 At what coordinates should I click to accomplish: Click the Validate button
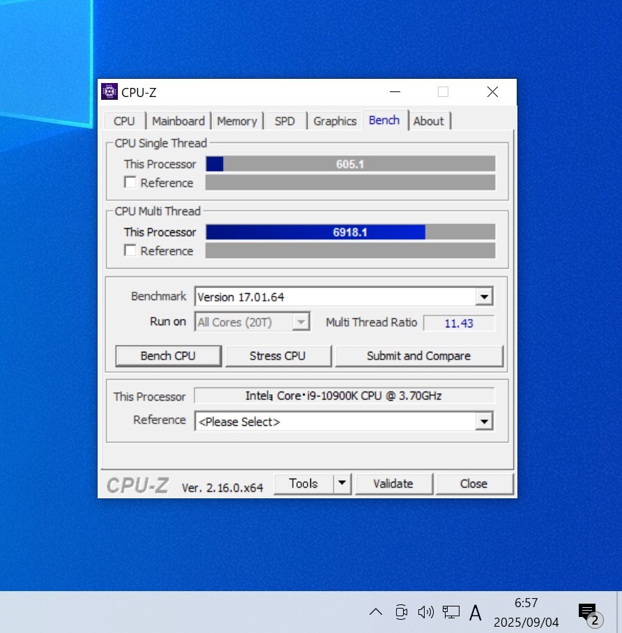pos(393,483)
